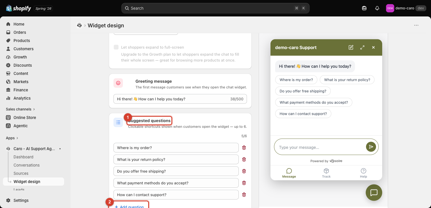Expand the Apps section
431x208 pixels.
(x=12, y=138)
